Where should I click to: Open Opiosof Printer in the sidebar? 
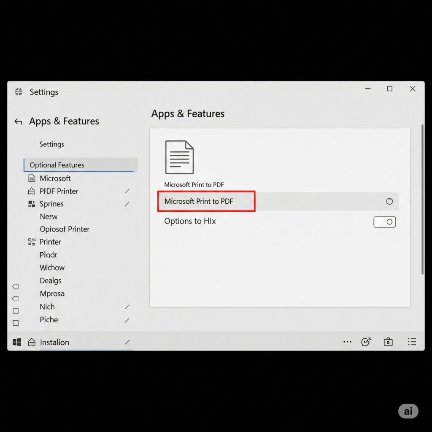pyautogui.click(x=65, y=229)
